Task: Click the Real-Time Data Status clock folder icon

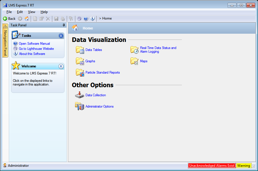Action: point(134,50)
